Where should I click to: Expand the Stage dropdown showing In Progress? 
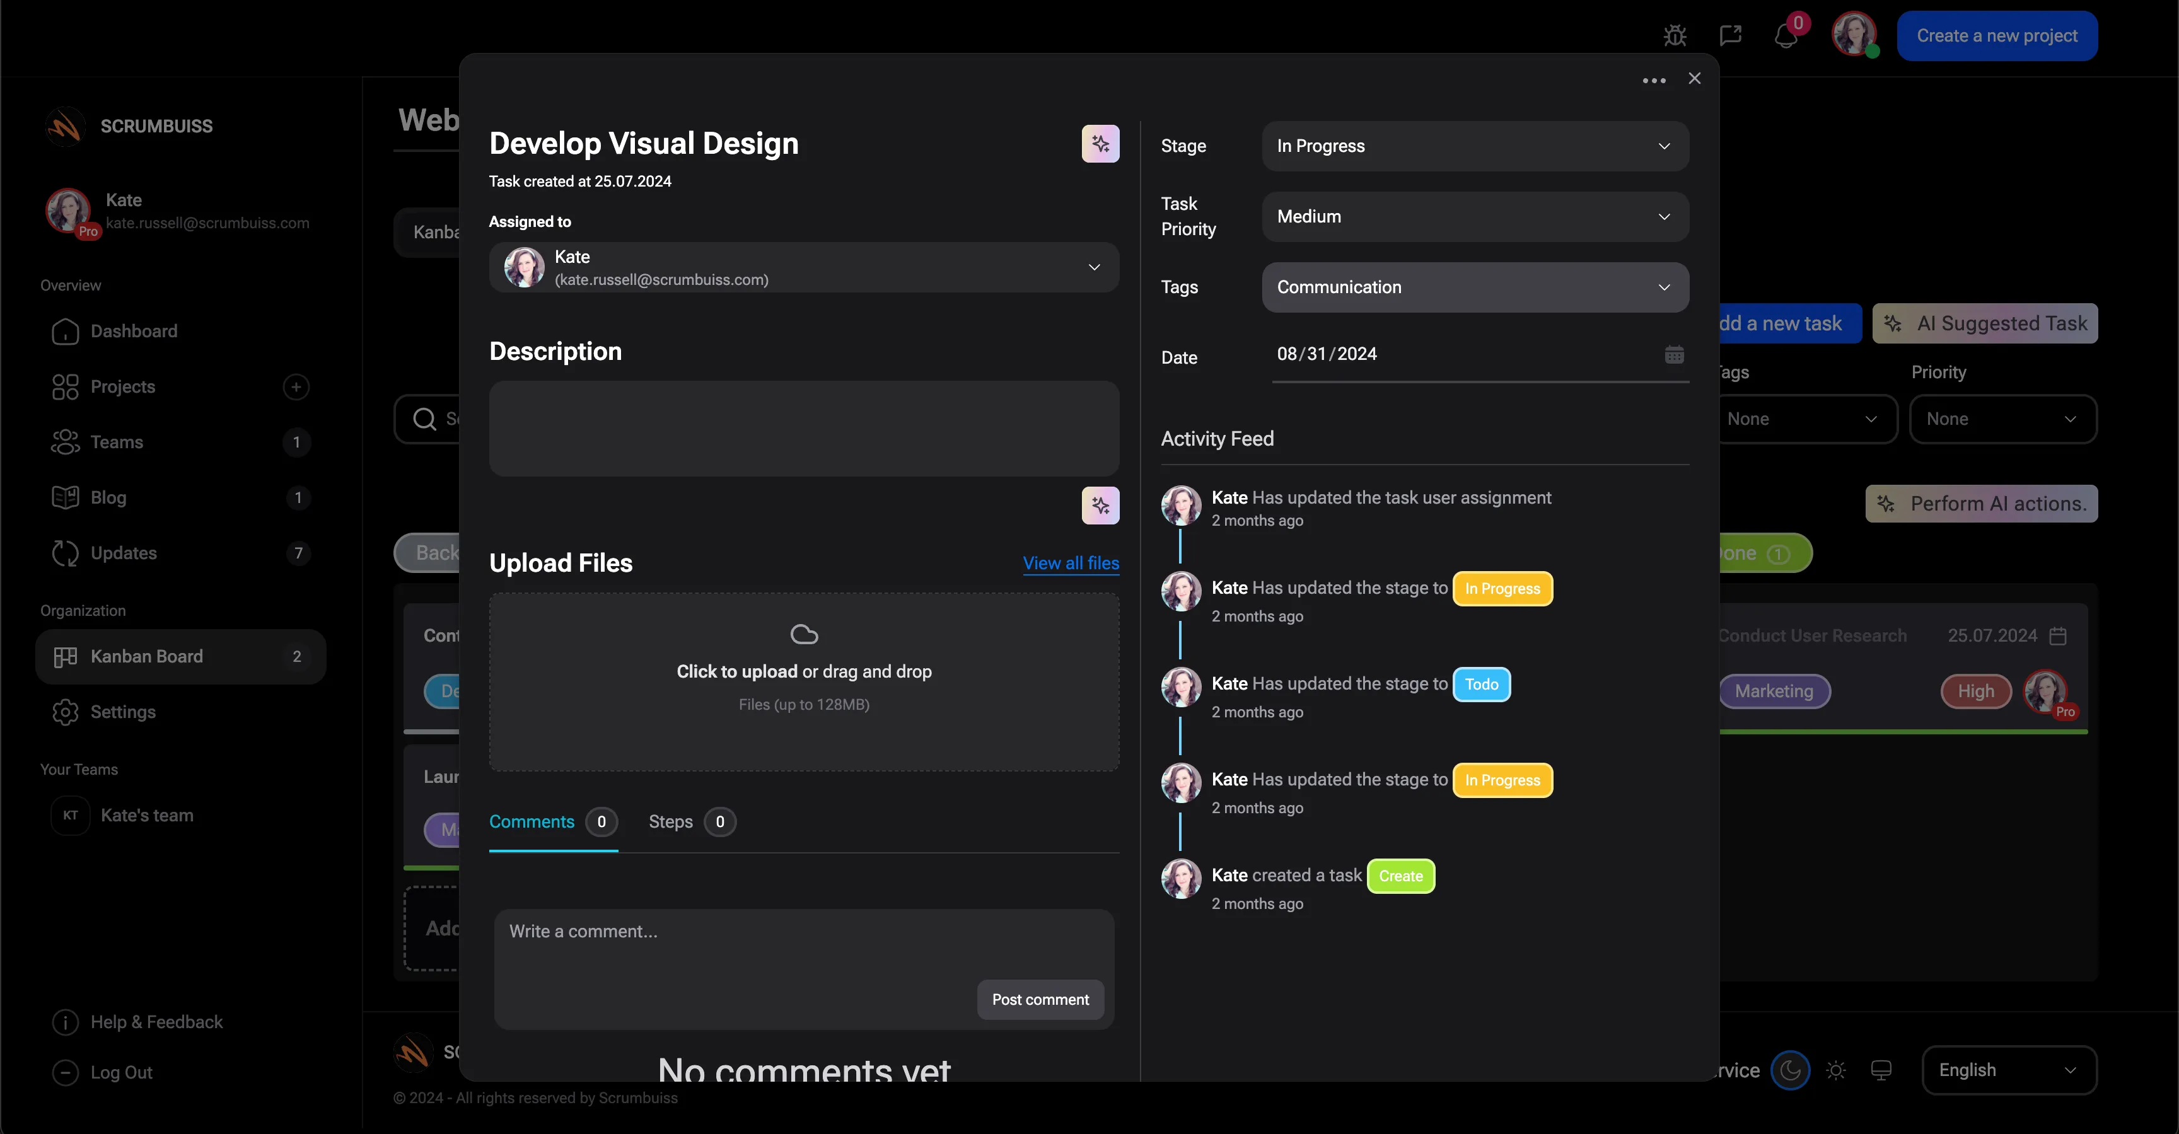(1474, 146)
